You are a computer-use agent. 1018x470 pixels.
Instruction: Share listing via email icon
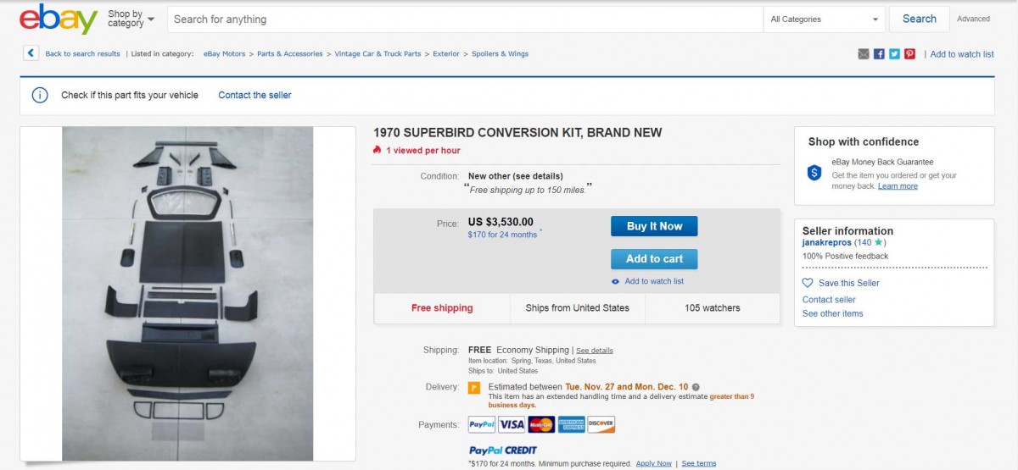tap(864, 54)
